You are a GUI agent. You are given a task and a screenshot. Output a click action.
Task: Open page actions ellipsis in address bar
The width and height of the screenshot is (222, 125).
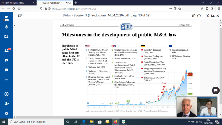[x=171, y=9]
